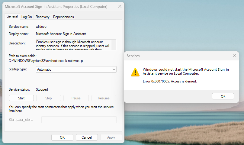Confirm the error with OK in Services dialog
This screenshot has width=244, height=145.
[223, 96]
